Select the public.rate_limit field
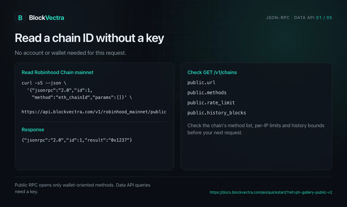 (x=211, y=103)
